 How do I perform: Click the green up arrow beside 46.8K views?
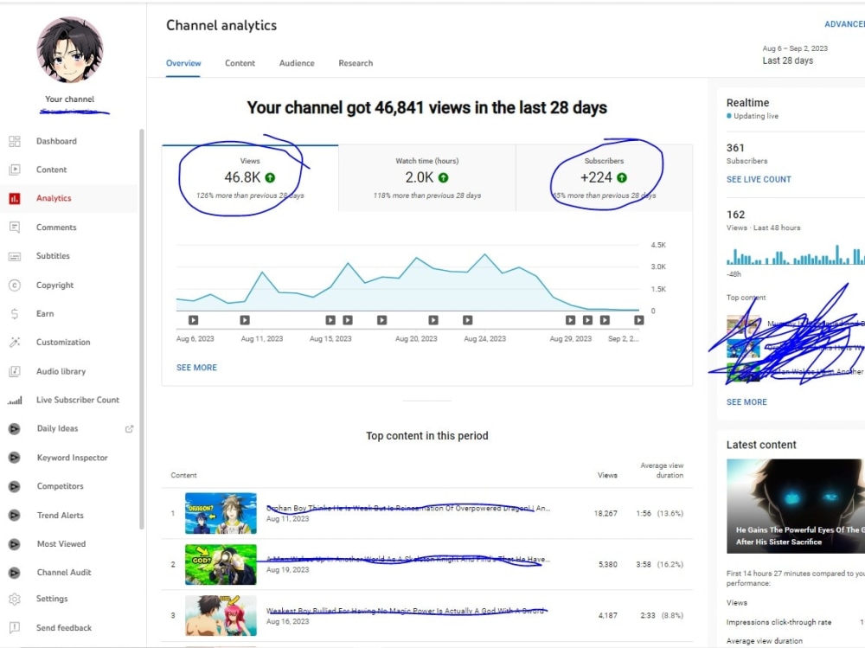(x=270, y=177)
